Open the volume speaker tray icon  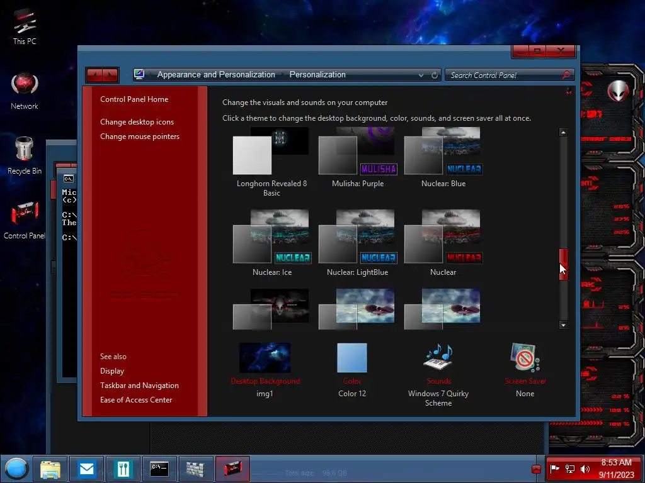(585, 469)
